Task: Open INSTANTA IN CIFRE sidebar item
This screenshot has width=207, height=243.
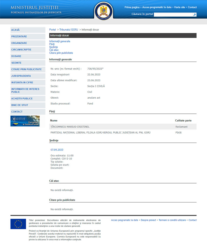Action: tap(28, 83)
